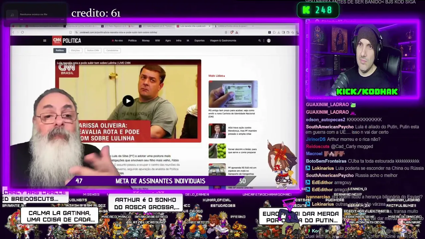425x239 pixels.
Task: Open the limes thumbnail image
Action: [217, 151]
